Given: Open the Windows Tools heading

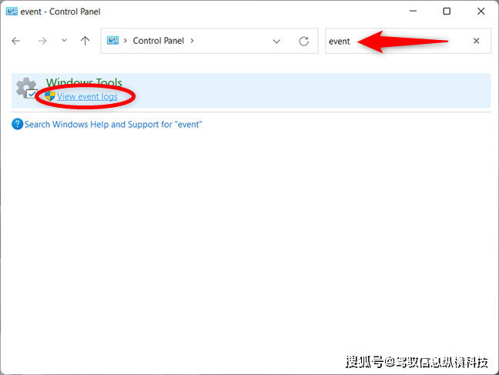Looking at the screenshot, I should (84, 82).
